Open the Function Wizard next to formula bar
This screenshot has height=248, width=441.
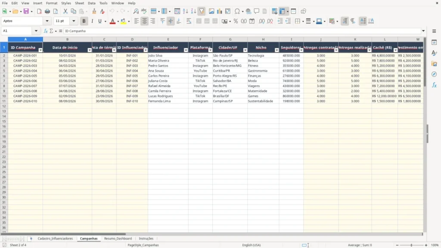(46, 31)
